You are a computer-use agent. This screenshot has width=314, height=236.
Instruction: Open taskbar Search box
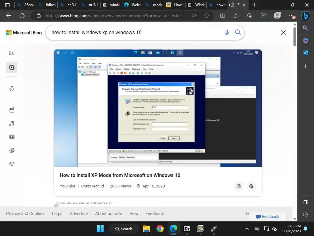pyautogui.click(x=124, y=229)
